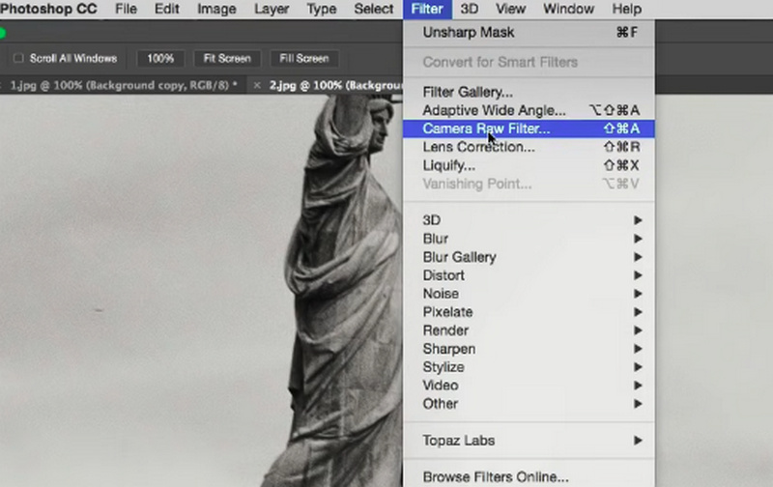Switch to the 1.jpg document tab
Image resolution: width=773 pixels, height=487 pixels.
coord(124,85)
